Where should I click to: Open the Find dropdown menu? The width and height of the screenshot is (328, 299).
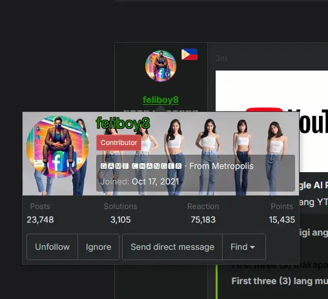point(244,247)
